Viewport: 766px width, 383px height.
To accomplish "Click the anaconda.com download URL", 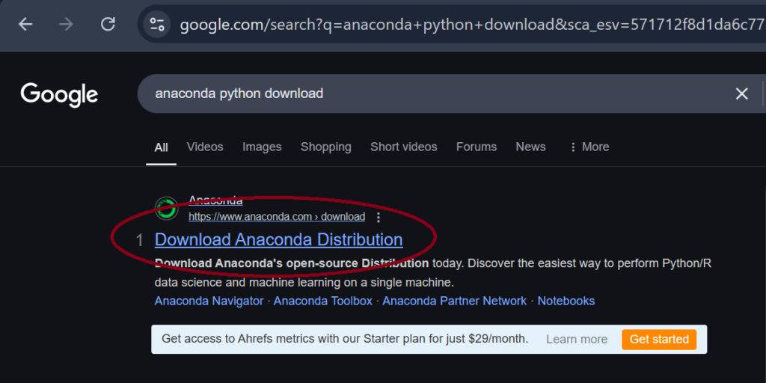I will click(x=277, y=216).
